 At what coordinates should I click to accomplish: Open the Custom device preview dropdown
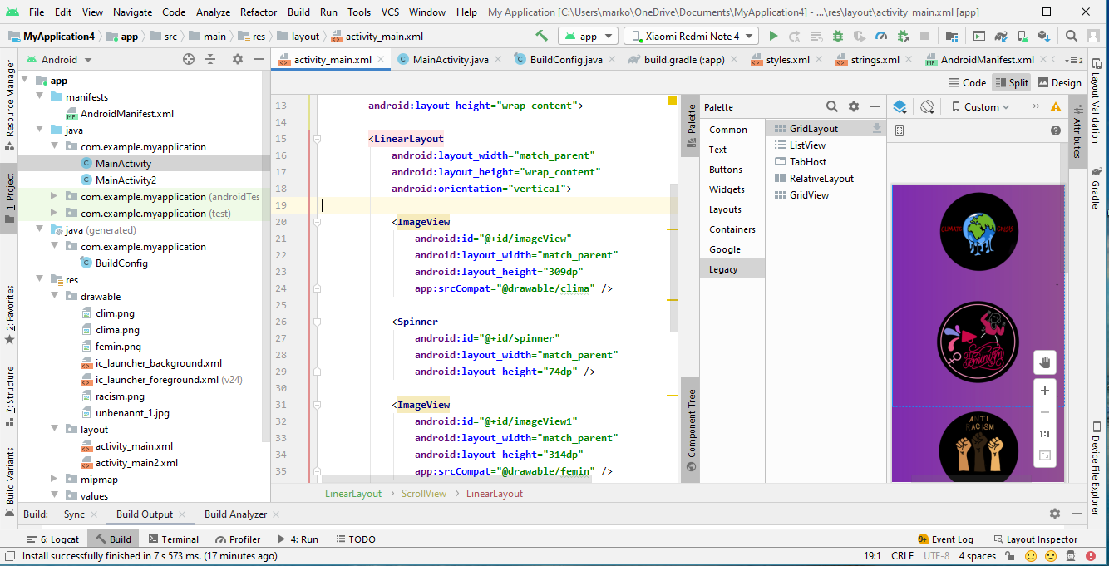click(x=981, y=107)
